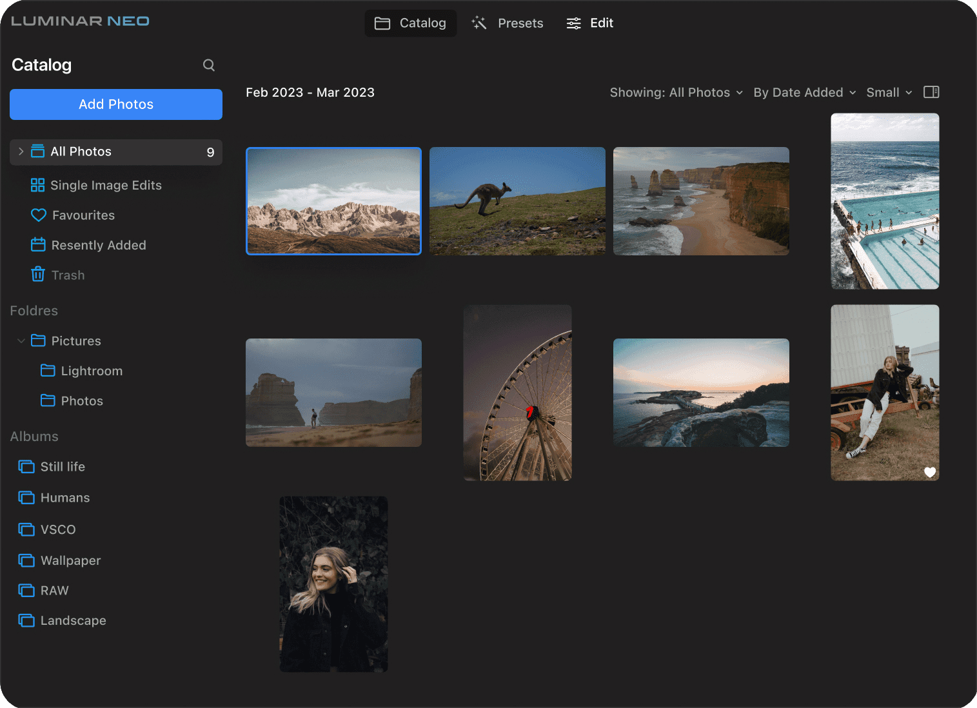Open the By Date Added sort dropdown
This screenshot has height=708, width=977.
pos(804,93)
